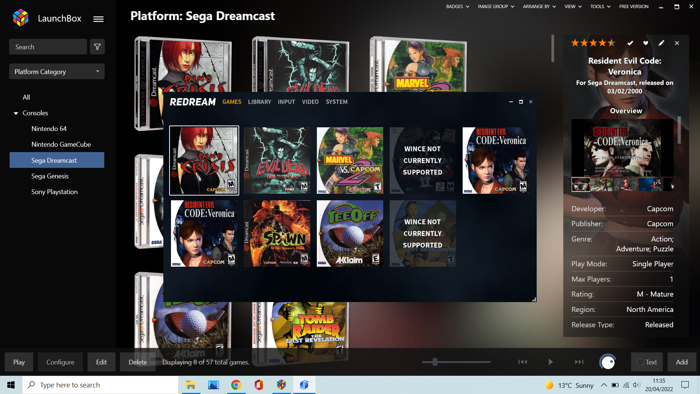Select Sega Genesis platform
Image resolution: width=700 pixels, height=394 pixels.
pos(50,176)
